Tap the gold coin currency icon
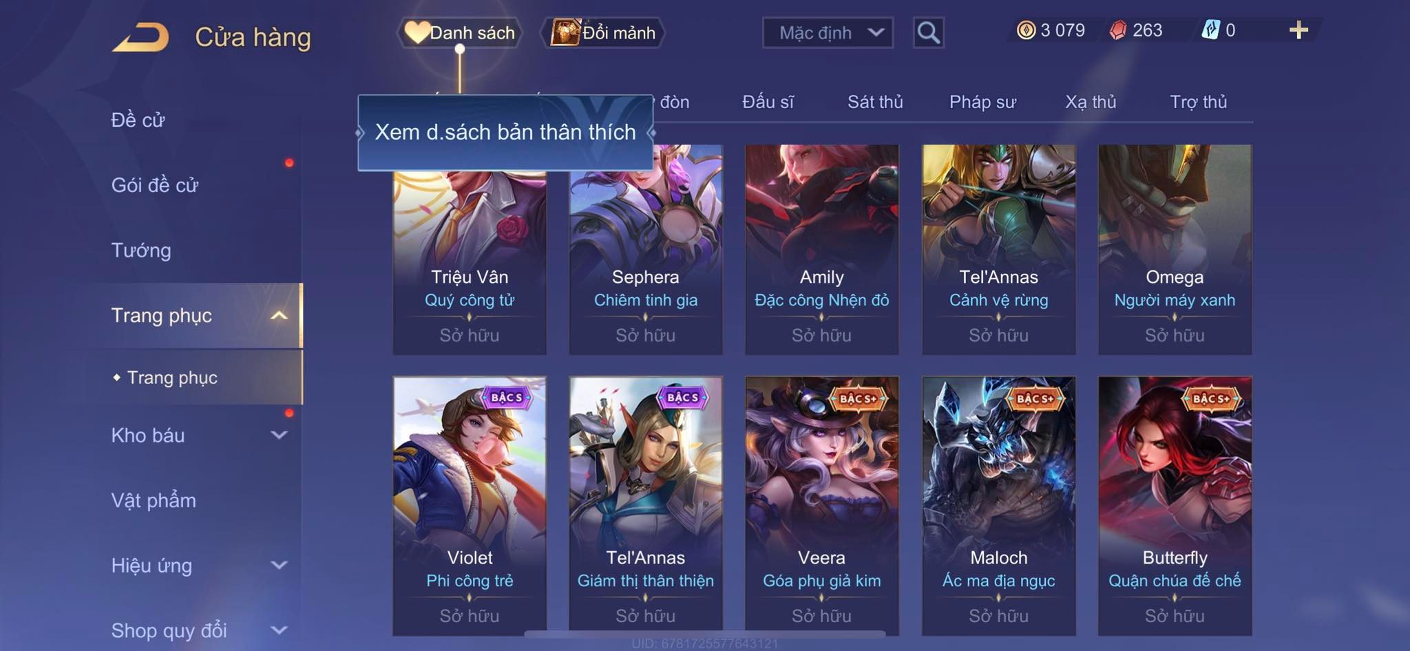 1026,30
